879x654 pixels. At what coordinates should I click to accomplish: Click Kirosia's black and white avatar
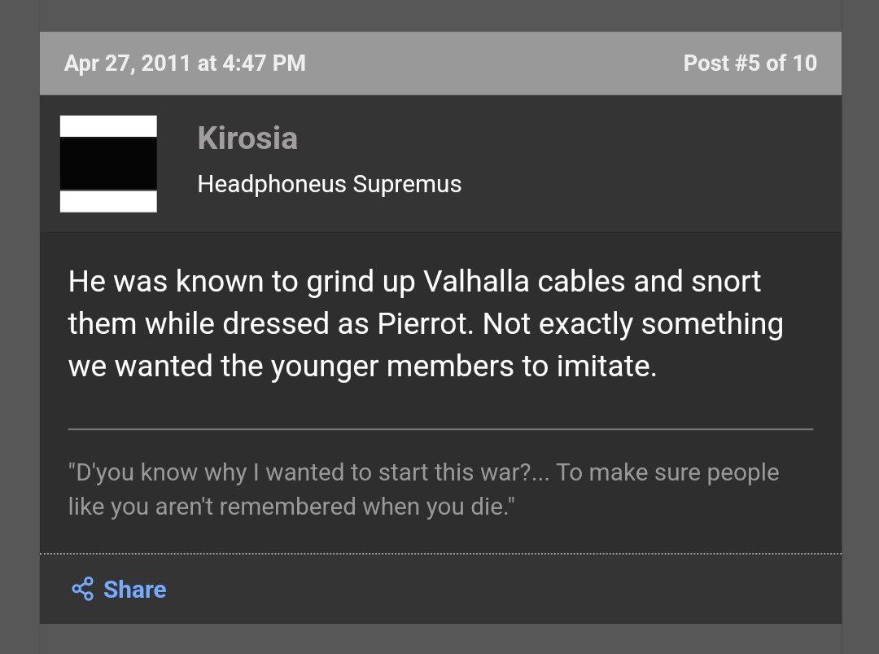108,164
